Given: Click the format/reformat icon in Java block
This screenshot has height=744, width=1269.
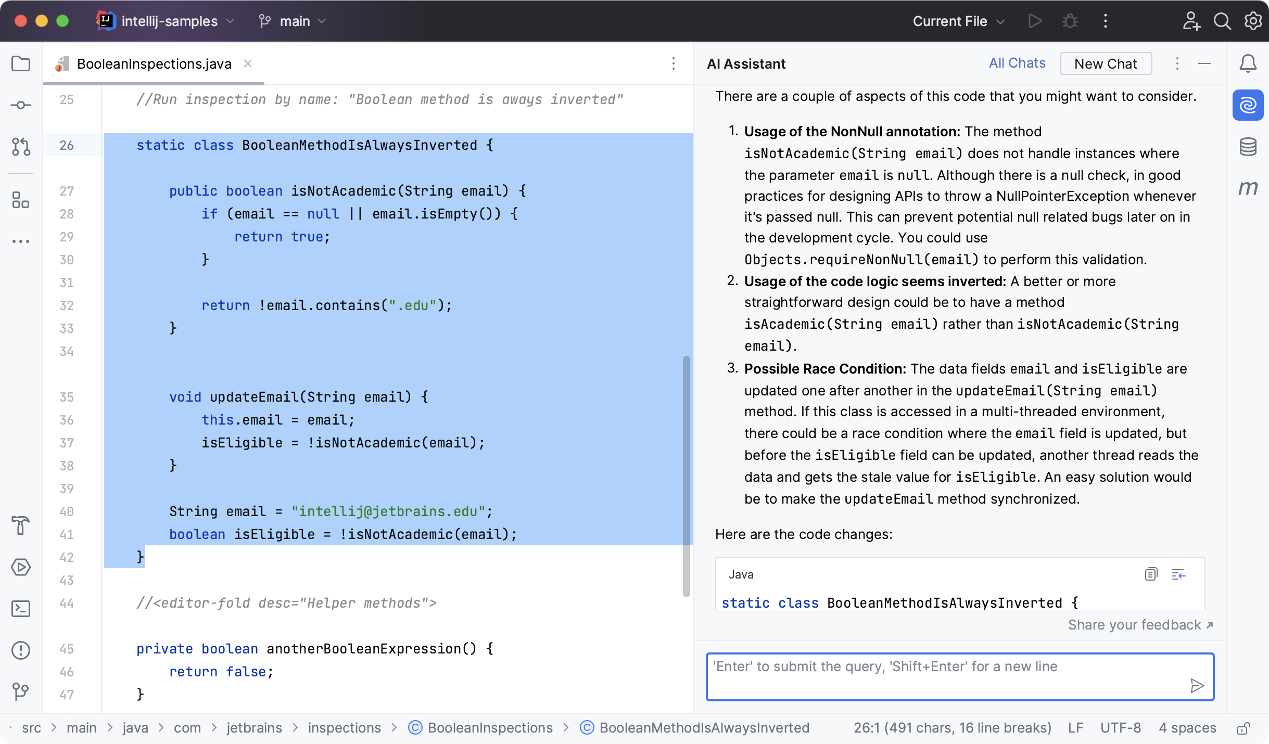Looking at the screenshot, I should click(x=1178, y=574).
